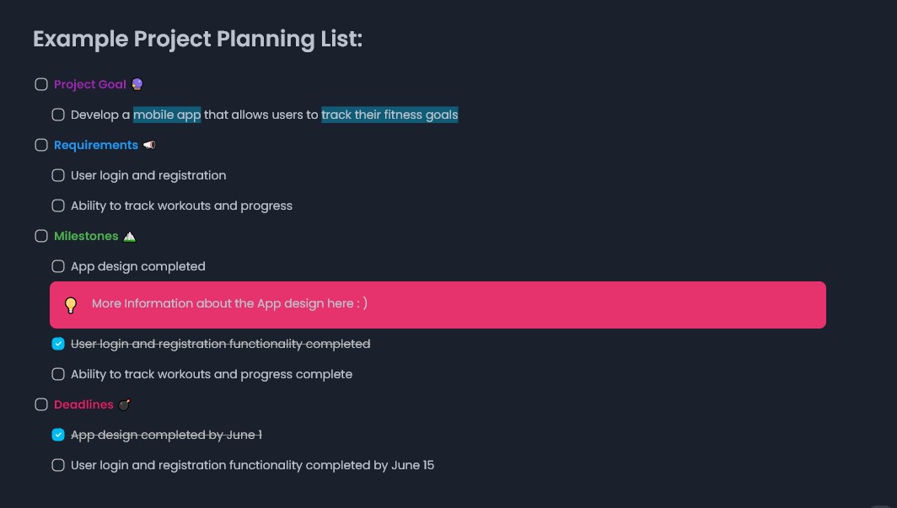Viewport: 897px width, 508px height.
Task: Check the Milestones heading checkbox
Action: pyautogui.click(x=41, y=236)
